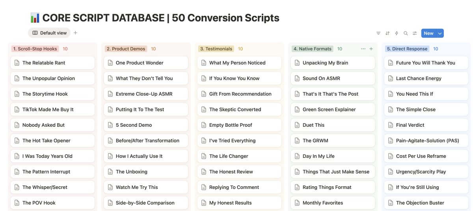Click the page icon of Unpacking My Brain
The height and width of the screenshot is (211, 473).
click(x=297, y=63)
